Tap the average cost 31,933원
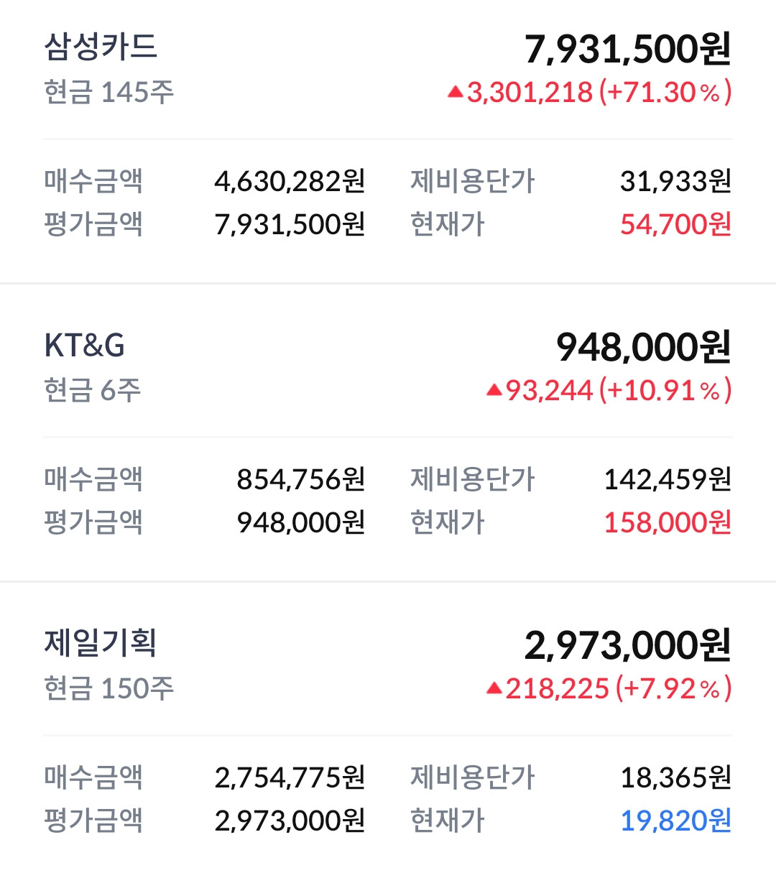The height and width of the screenshot is (878, 776). (x=675, y=182)
